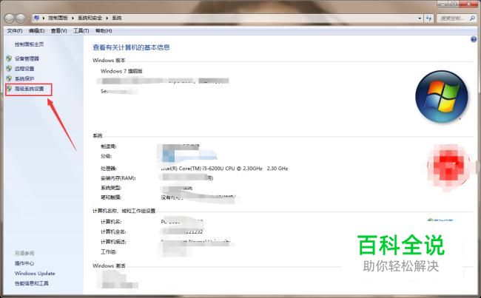Screen dimensions: 481x298
Task: Go forward with the round forward arrow
Action: click(21, 18)
